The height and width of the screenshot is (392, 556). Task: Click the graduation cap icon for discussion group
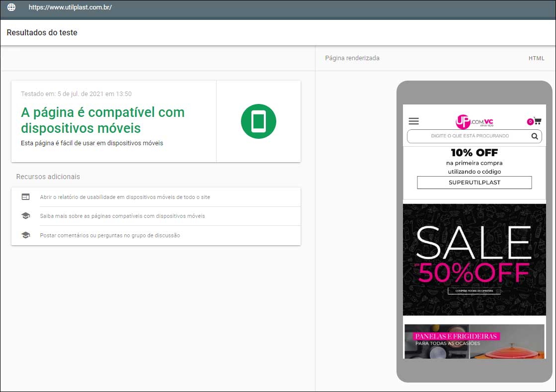(26, 235)
